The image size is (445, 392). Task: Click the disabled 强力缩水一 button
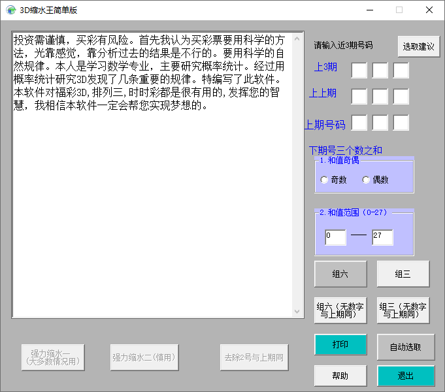pos(53,357)
